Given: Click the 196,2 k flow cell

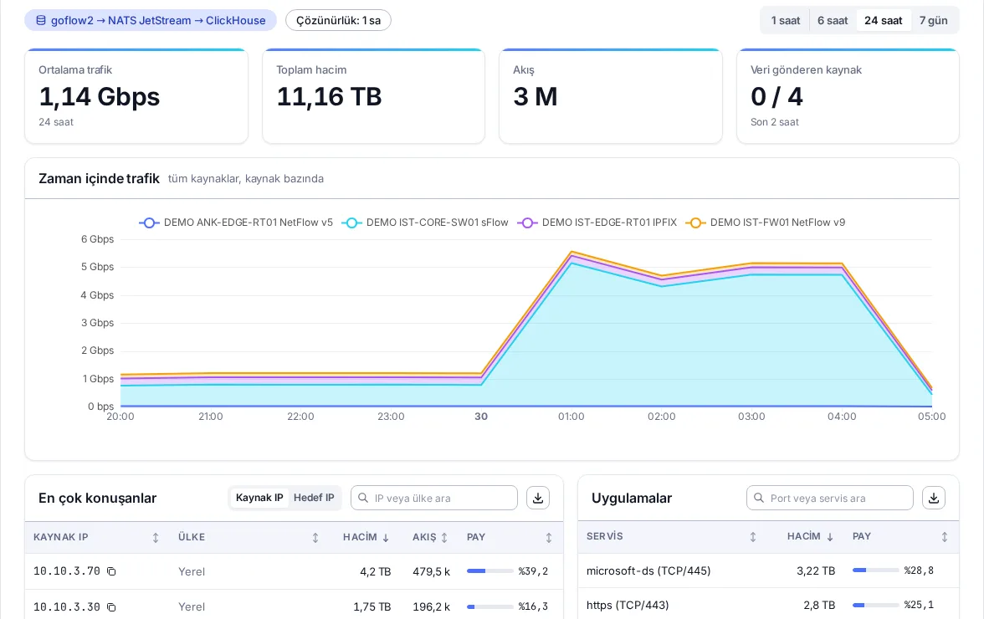Looking at the screenshot, I should 431,607.
